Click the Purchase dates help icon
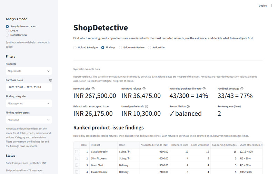The image size is (278, 174). pos(50,80)
